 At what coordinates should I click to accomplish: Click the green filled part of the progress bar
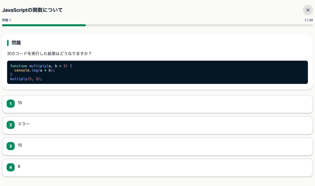tap(44, 25)
